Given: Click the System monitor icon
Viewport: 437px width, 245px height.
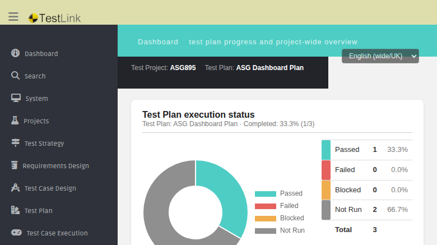Looking at the screenshot, I should (x=16, y=98).
